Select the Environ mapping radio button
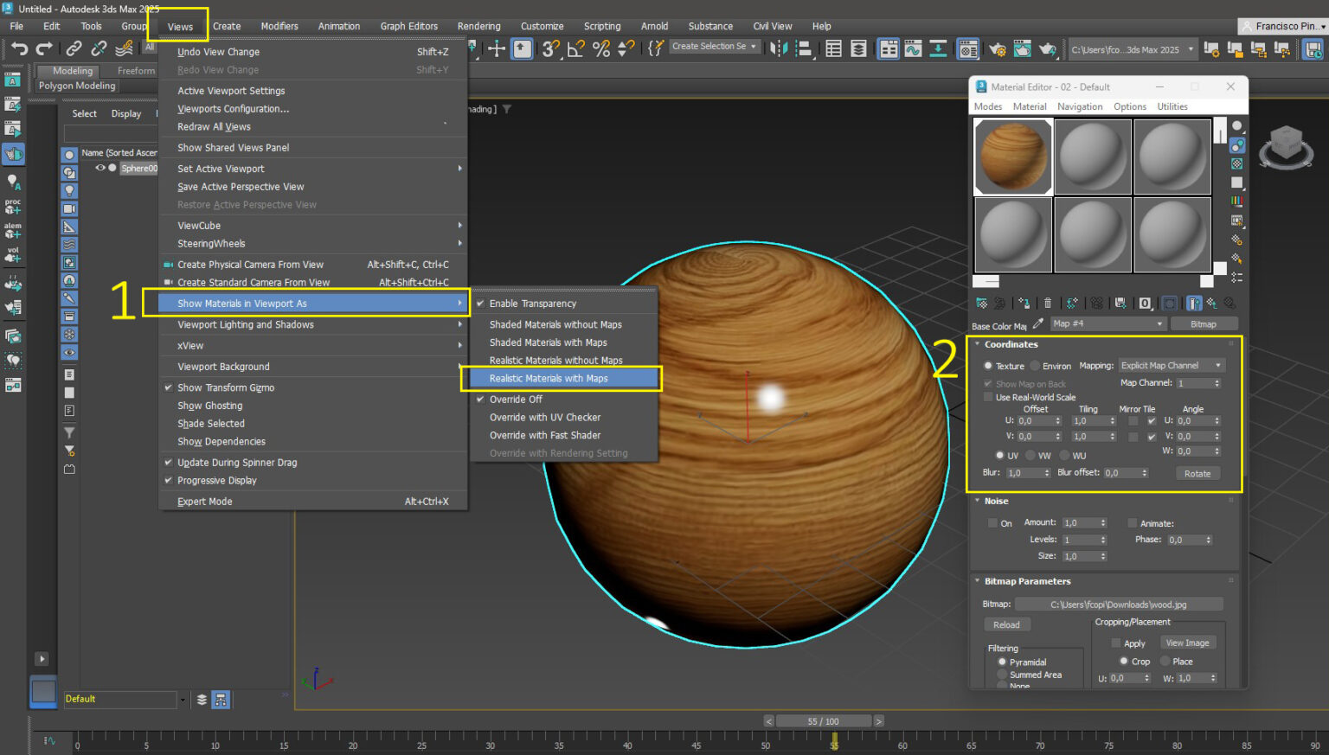The image size is (1329, 755). [x=1035, y=366]
